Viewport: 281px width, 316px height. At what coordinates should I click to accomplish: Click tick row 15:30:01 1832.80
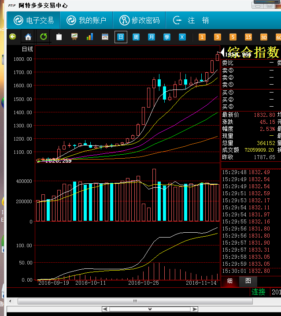tap(246, 271)
